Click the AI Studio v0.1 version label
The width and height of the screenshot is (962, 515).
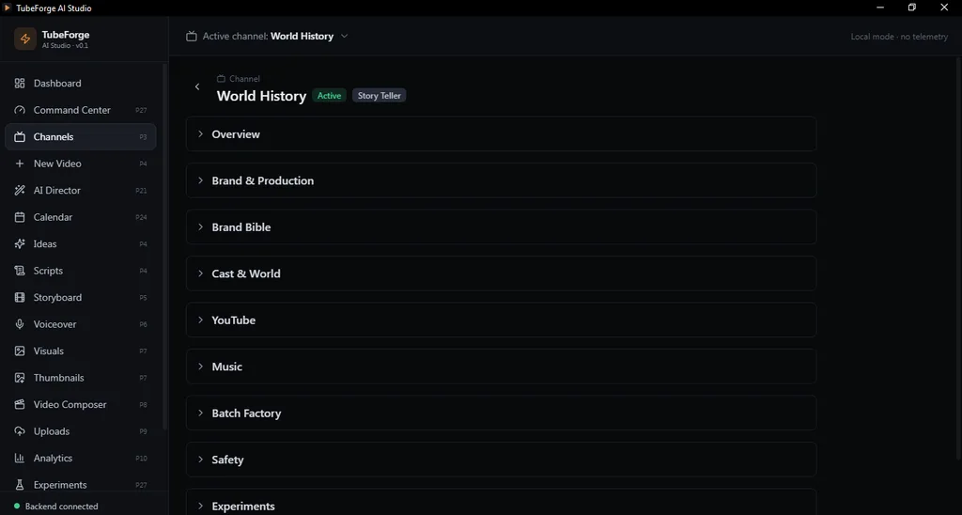click(65, 45)
